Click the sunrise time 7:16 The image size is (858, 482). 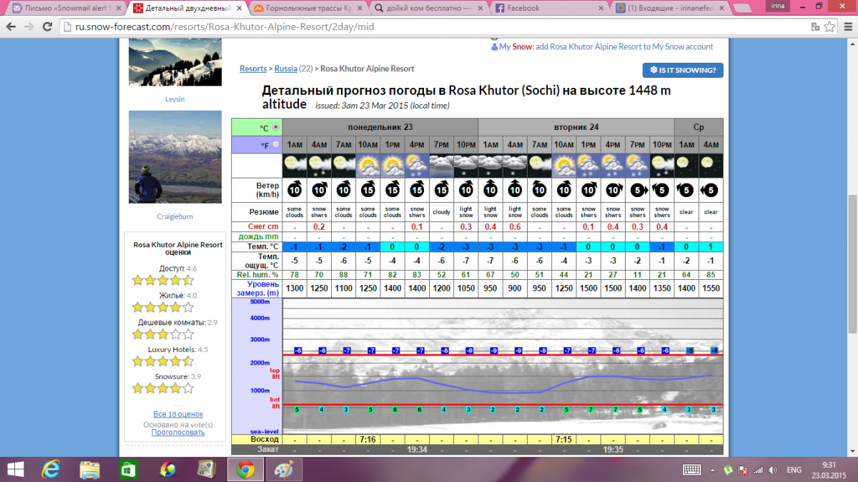point(368,439)
